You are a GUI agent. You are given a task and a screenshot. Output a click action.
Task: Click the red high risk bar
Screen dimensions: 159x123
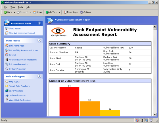(x=69, y=101)
